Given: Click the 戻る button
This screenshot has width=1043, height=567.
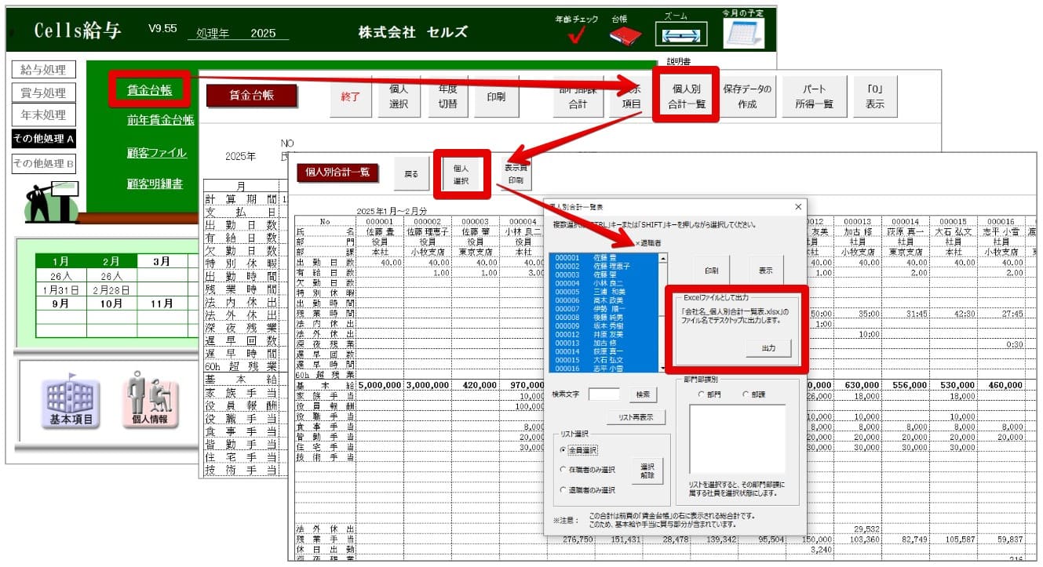Looking at the screenshot, I should click(x=411, y=174).
